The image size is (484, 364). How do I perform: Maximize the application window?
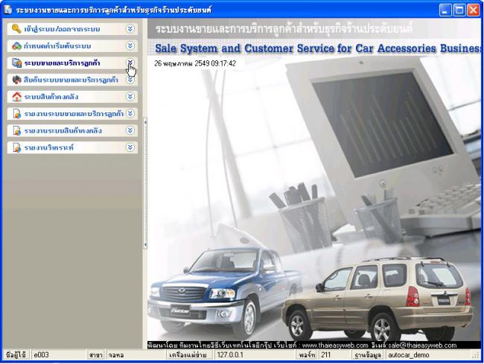click(x=459, y=10)
